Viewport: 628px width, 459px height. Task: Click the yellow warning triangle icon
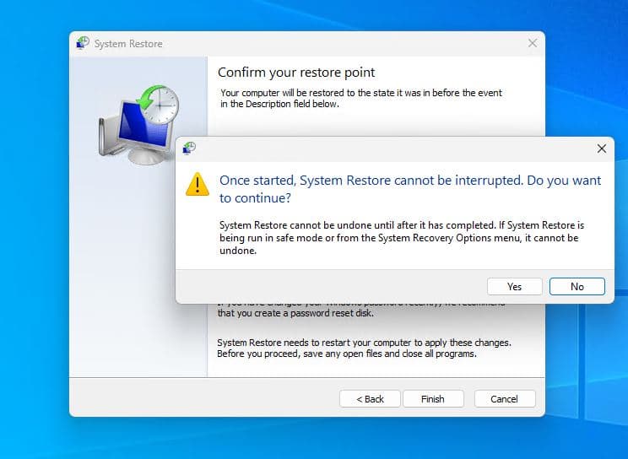[x=197, y=184]
